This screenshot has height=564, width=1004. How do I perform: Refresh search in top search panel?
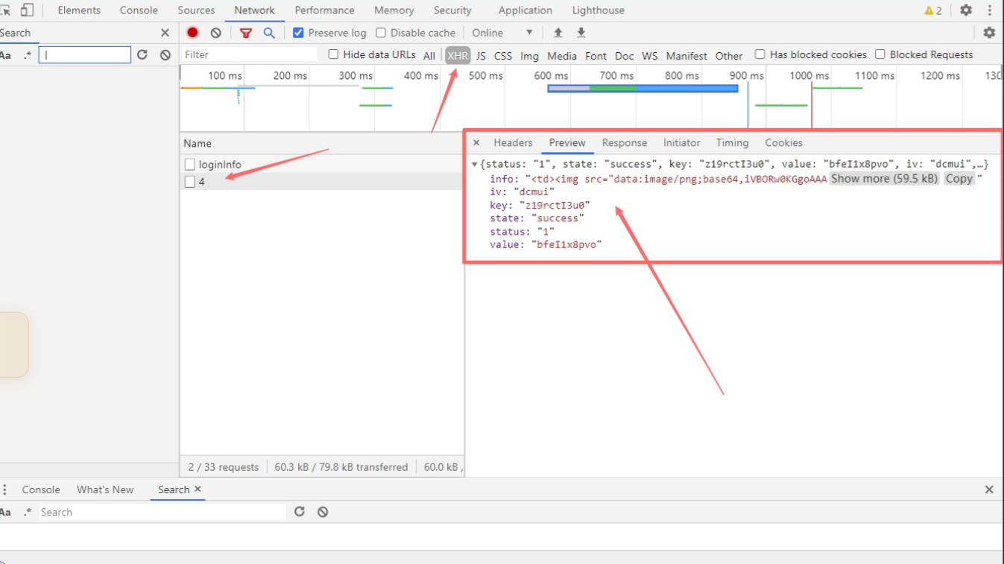[x=142, y=55]
